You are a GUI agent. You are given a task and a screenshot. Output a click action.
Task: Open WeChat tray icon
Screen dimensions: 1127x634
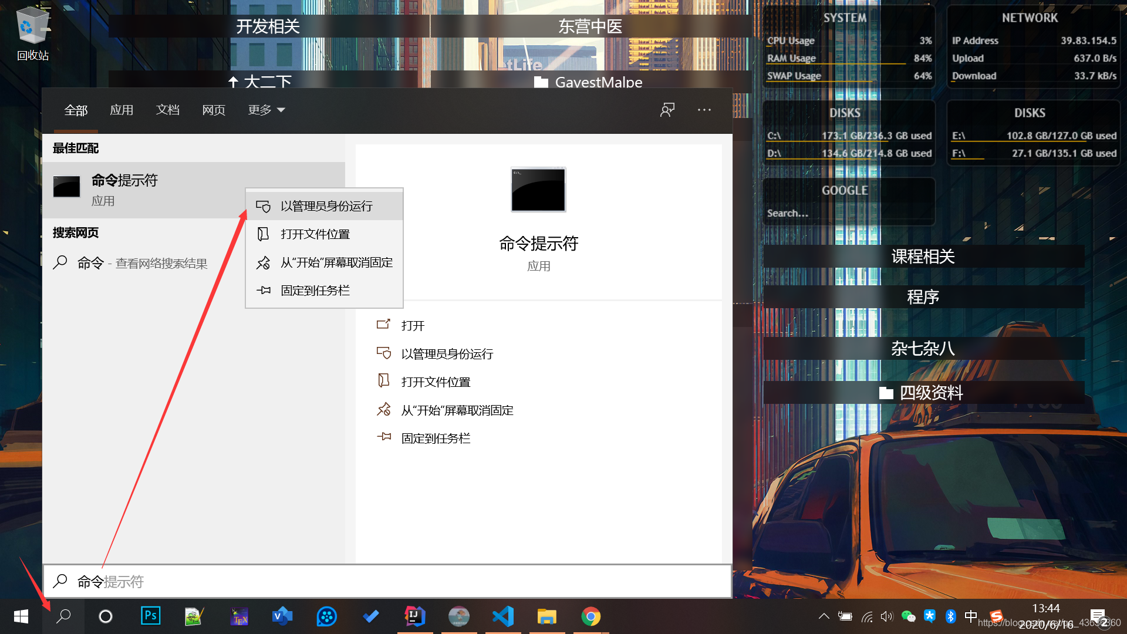(908, 616)
